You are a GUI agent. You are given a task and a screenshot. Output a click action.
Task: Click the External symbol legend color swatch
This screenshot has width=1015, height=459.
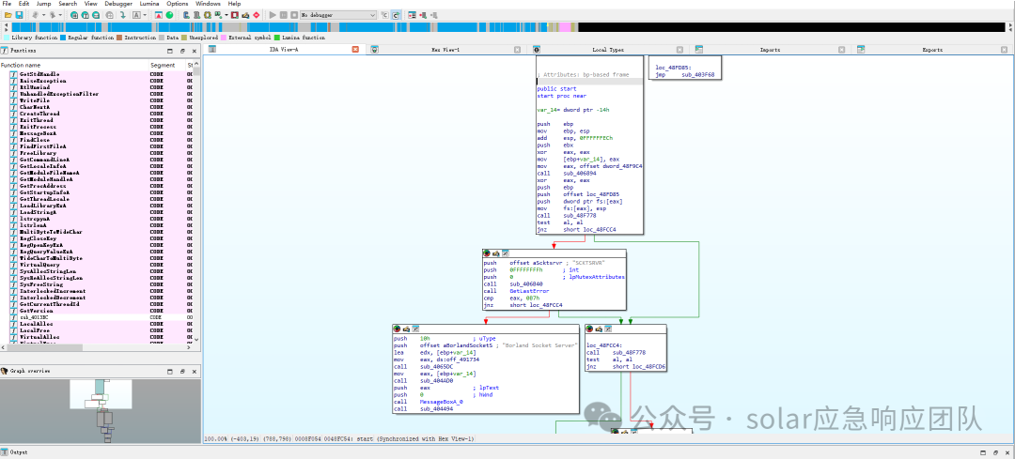pos(223,38)
